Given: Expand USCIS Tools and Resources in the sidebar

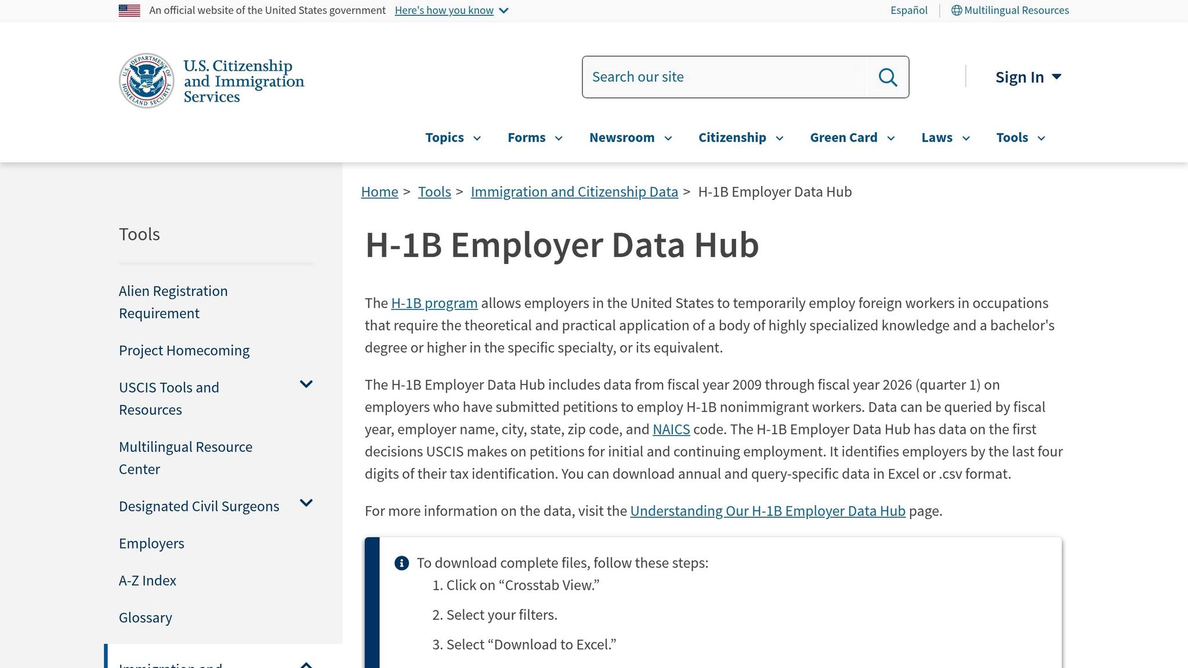Looking at the screenshot, I should (x=306, y=384).
